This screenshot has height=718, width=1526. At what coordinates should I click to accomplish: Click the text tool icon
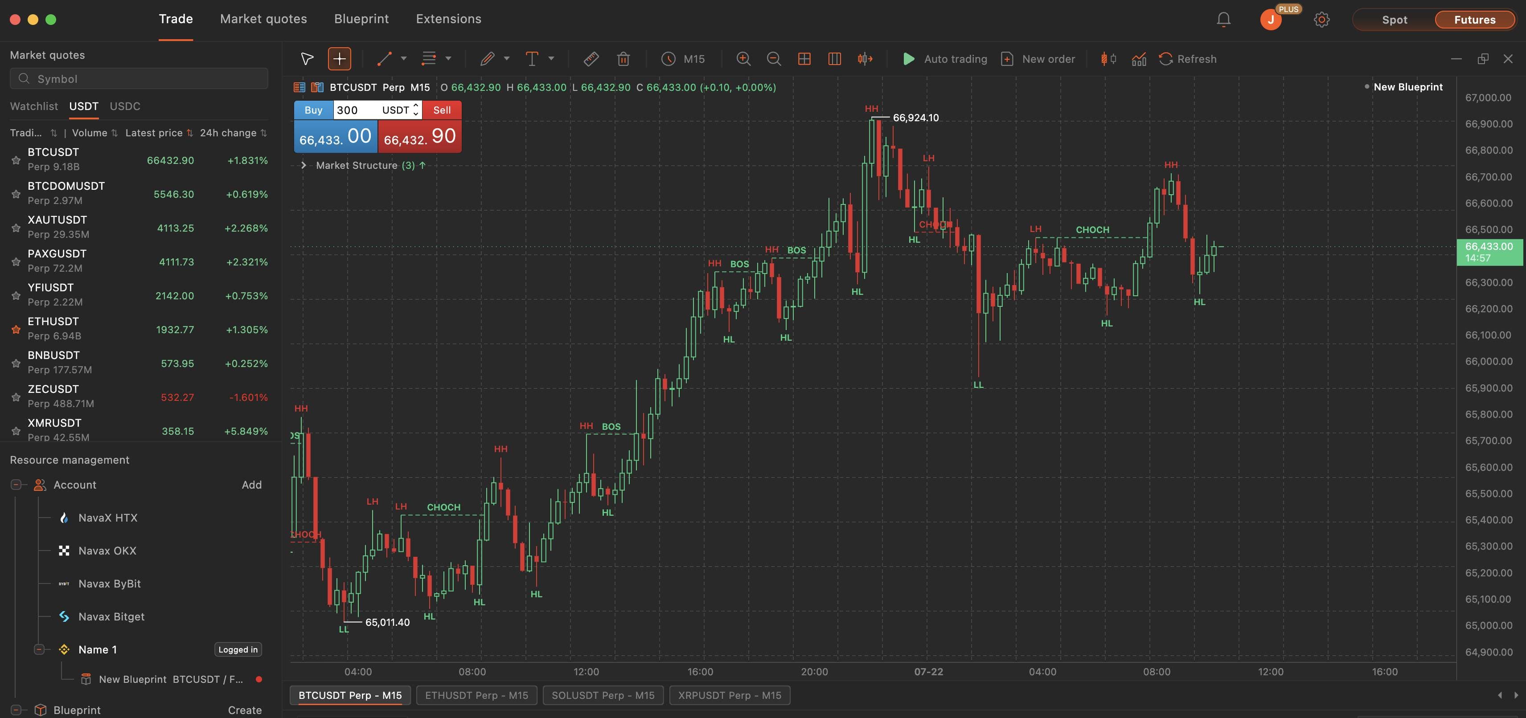532,59
